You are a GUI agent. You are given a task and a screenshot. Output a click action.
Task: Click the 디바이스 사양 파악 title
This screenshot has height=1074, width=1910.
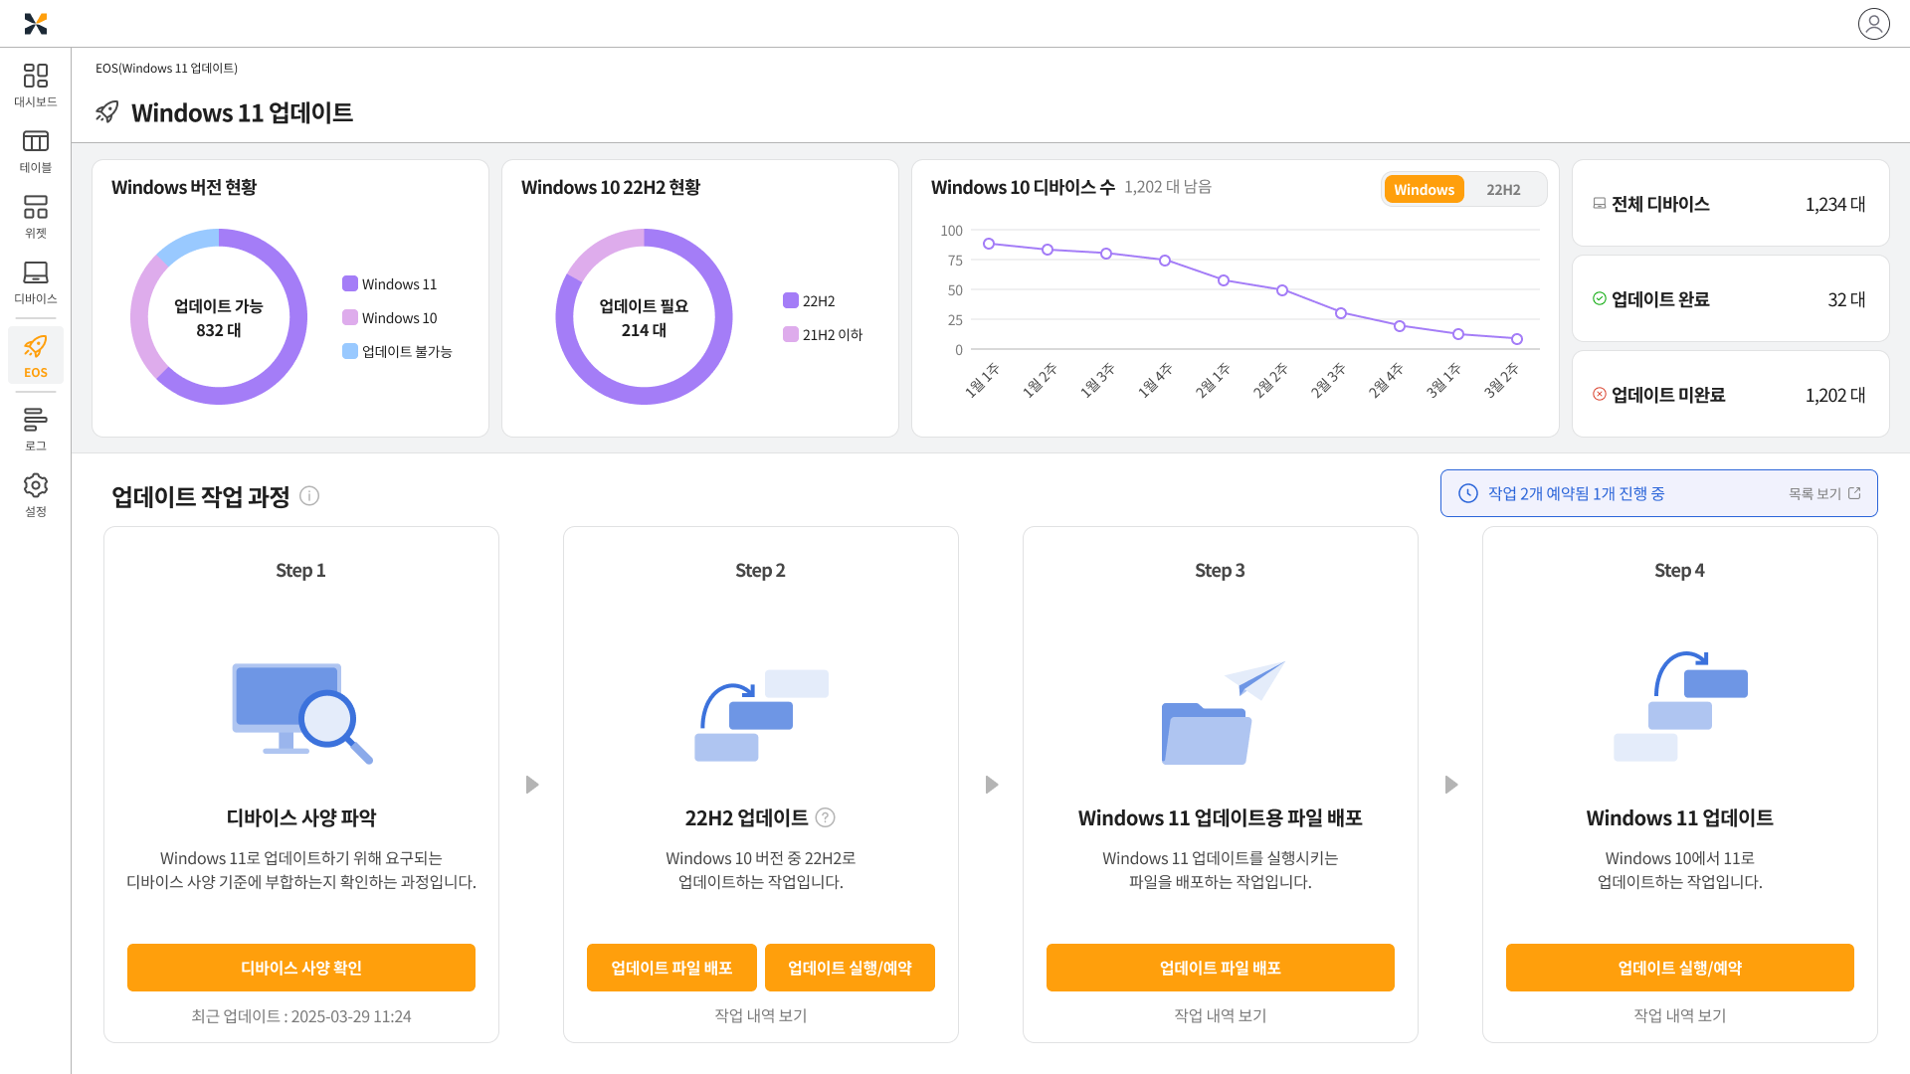(x=301, y=817)
